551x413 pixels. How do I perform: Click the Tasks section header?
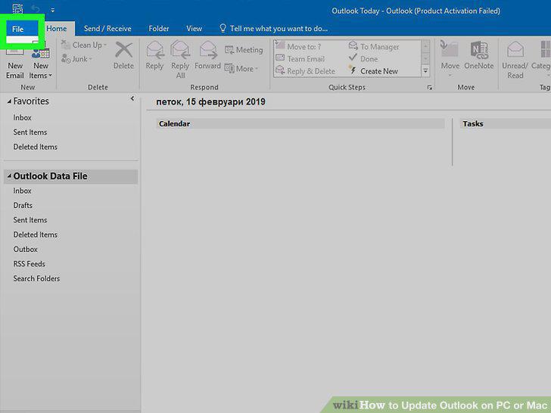506,123
